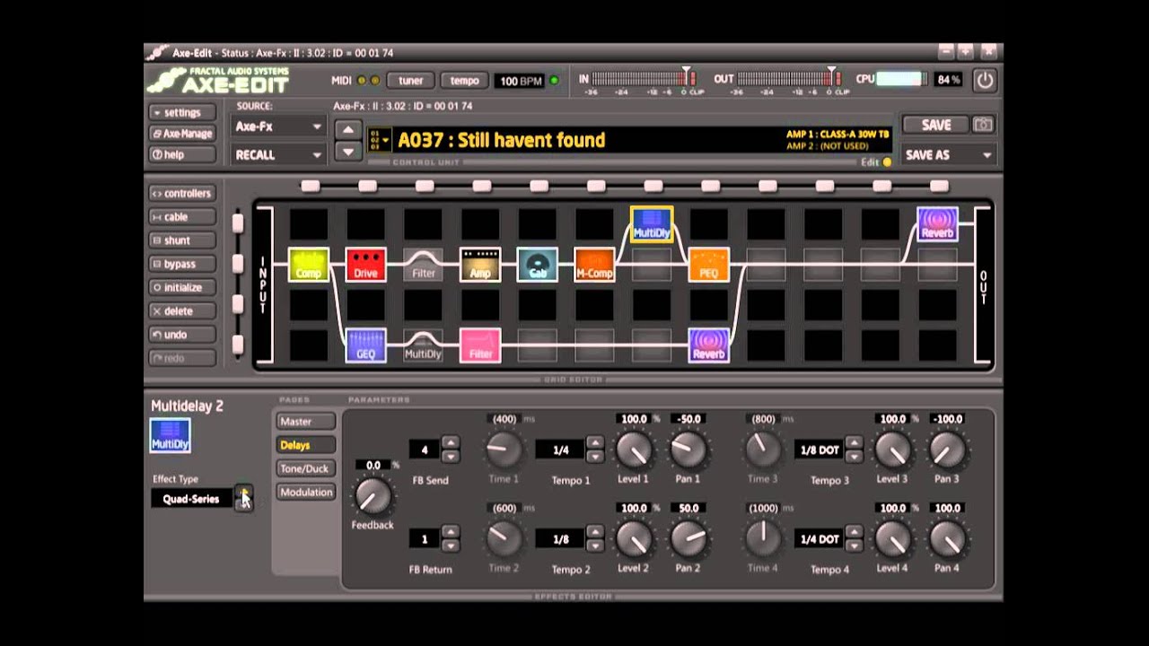Screen dimensions: 1149x646
Task: Open the SAVE AS dropdown
Action: (x=948, y=155)
